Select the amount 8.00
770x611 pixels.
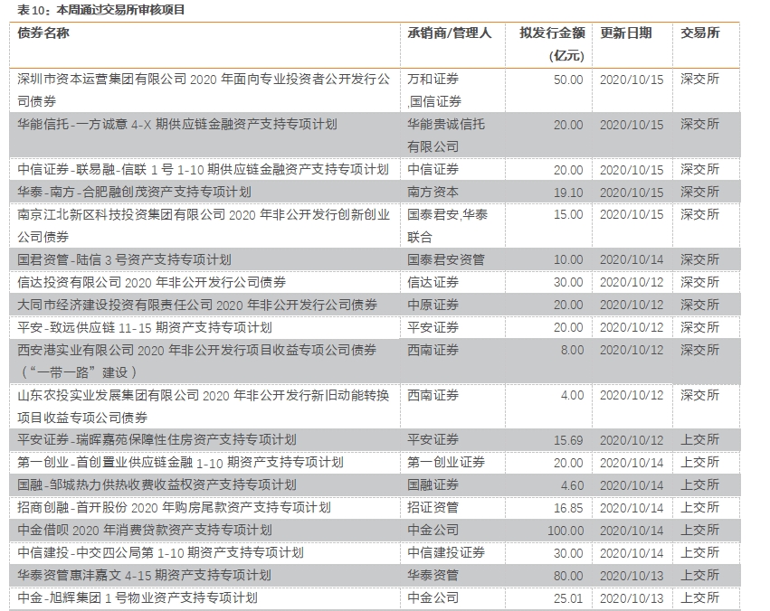pos(572,350)
